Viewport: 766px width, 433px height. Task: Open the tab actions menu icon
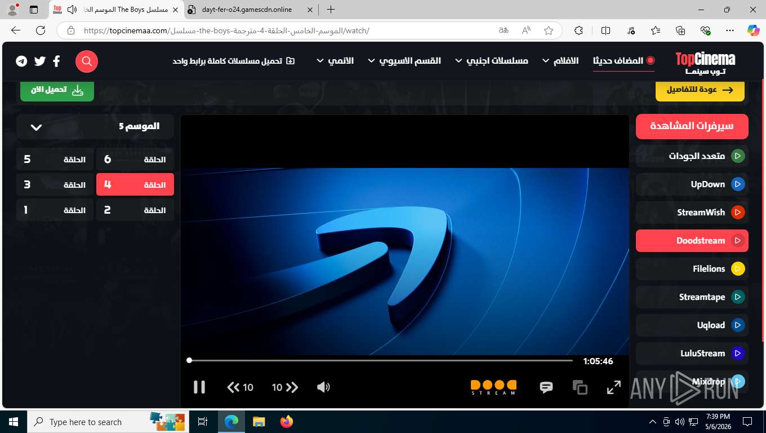click(34, 10)
